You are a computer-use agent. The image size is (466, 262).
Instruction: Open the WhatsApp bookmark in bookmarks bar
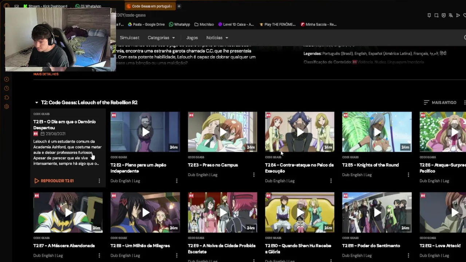(x=179, y=24)
